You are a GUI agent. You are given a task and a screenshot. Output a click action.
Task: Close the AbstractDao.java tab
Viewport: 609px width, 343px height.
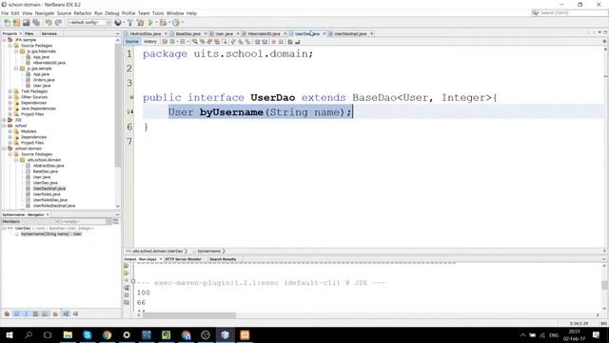166,34
